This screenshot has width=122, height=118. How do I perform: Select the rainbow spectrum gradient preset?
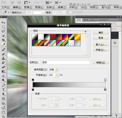point(59,43)
